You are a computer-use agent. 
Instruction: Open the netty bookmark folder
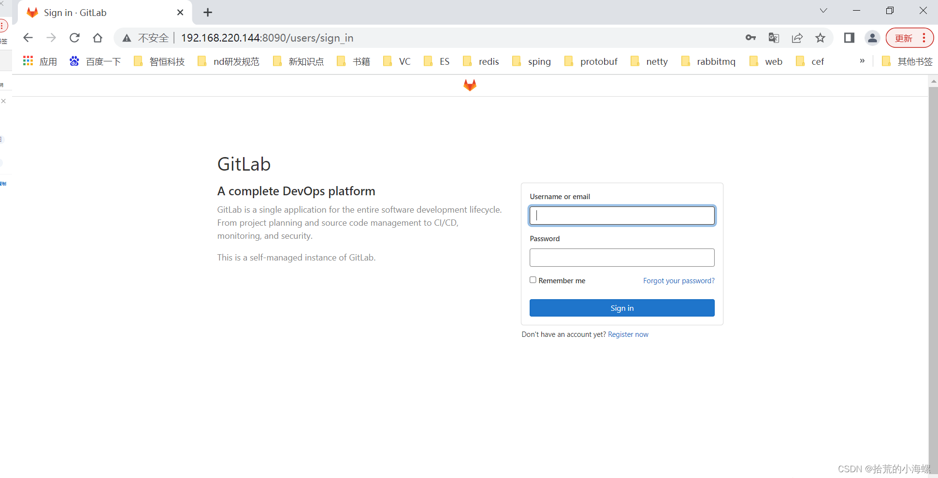coord(649,61)
